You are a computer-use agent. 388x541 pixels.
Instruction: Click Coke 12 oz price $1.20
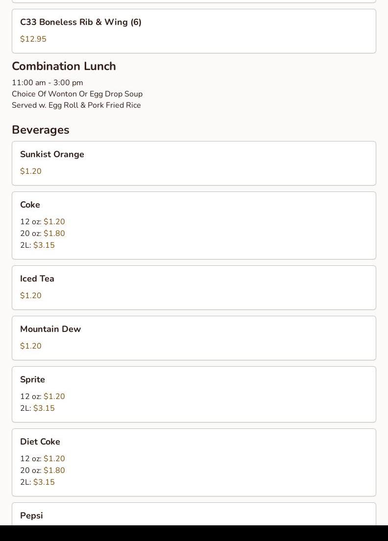coord(54,222)
